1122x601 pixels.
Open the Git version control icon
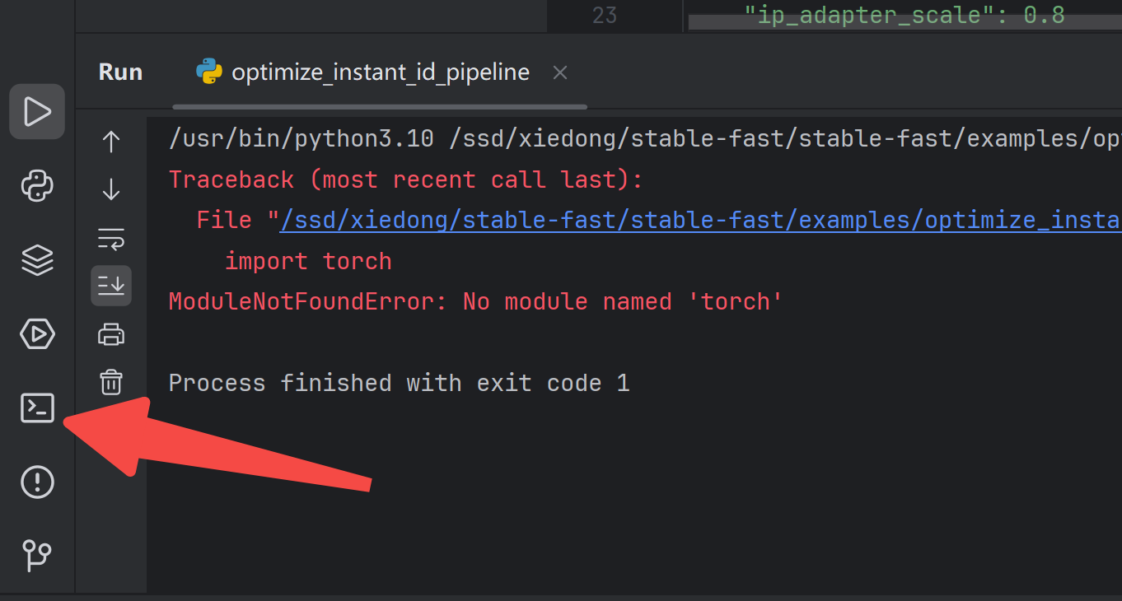[37, 556]
